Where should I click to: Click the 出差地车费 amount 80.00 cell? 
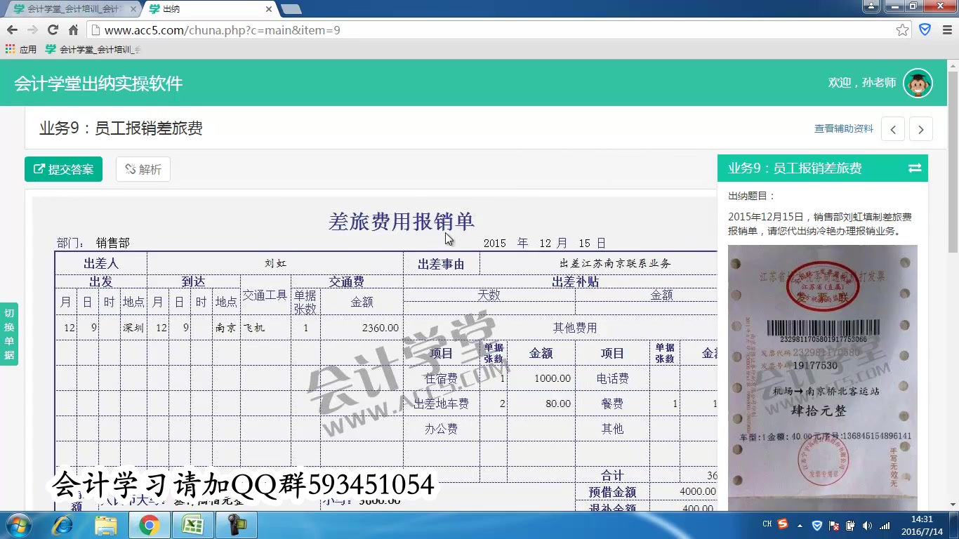[x=541, y=404]
